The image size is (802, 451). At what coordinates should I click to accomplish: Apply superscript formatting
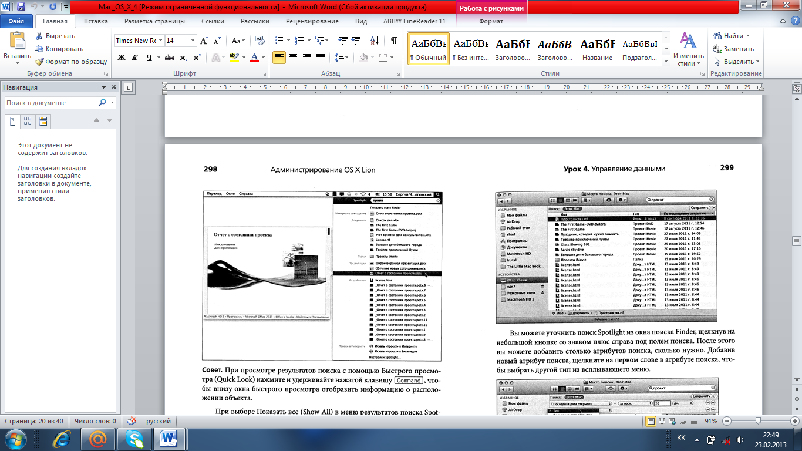[197, 58]
